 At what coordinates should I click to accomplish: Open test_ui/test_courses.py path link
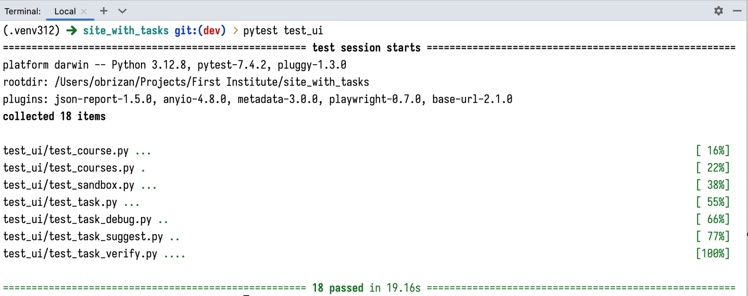(x=68, y=168)
